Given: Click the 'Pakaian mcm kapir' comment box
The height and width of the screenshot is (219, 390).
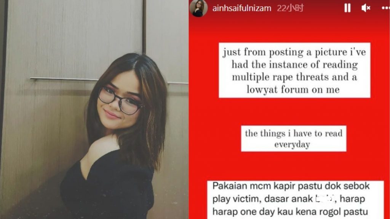Looking at the screenshot, I should pyautogui.click(x=296, y=200).
